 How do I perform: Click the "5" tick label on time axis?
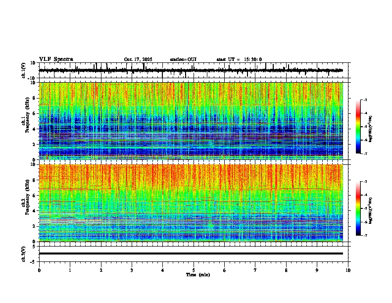tap(194, 270)
